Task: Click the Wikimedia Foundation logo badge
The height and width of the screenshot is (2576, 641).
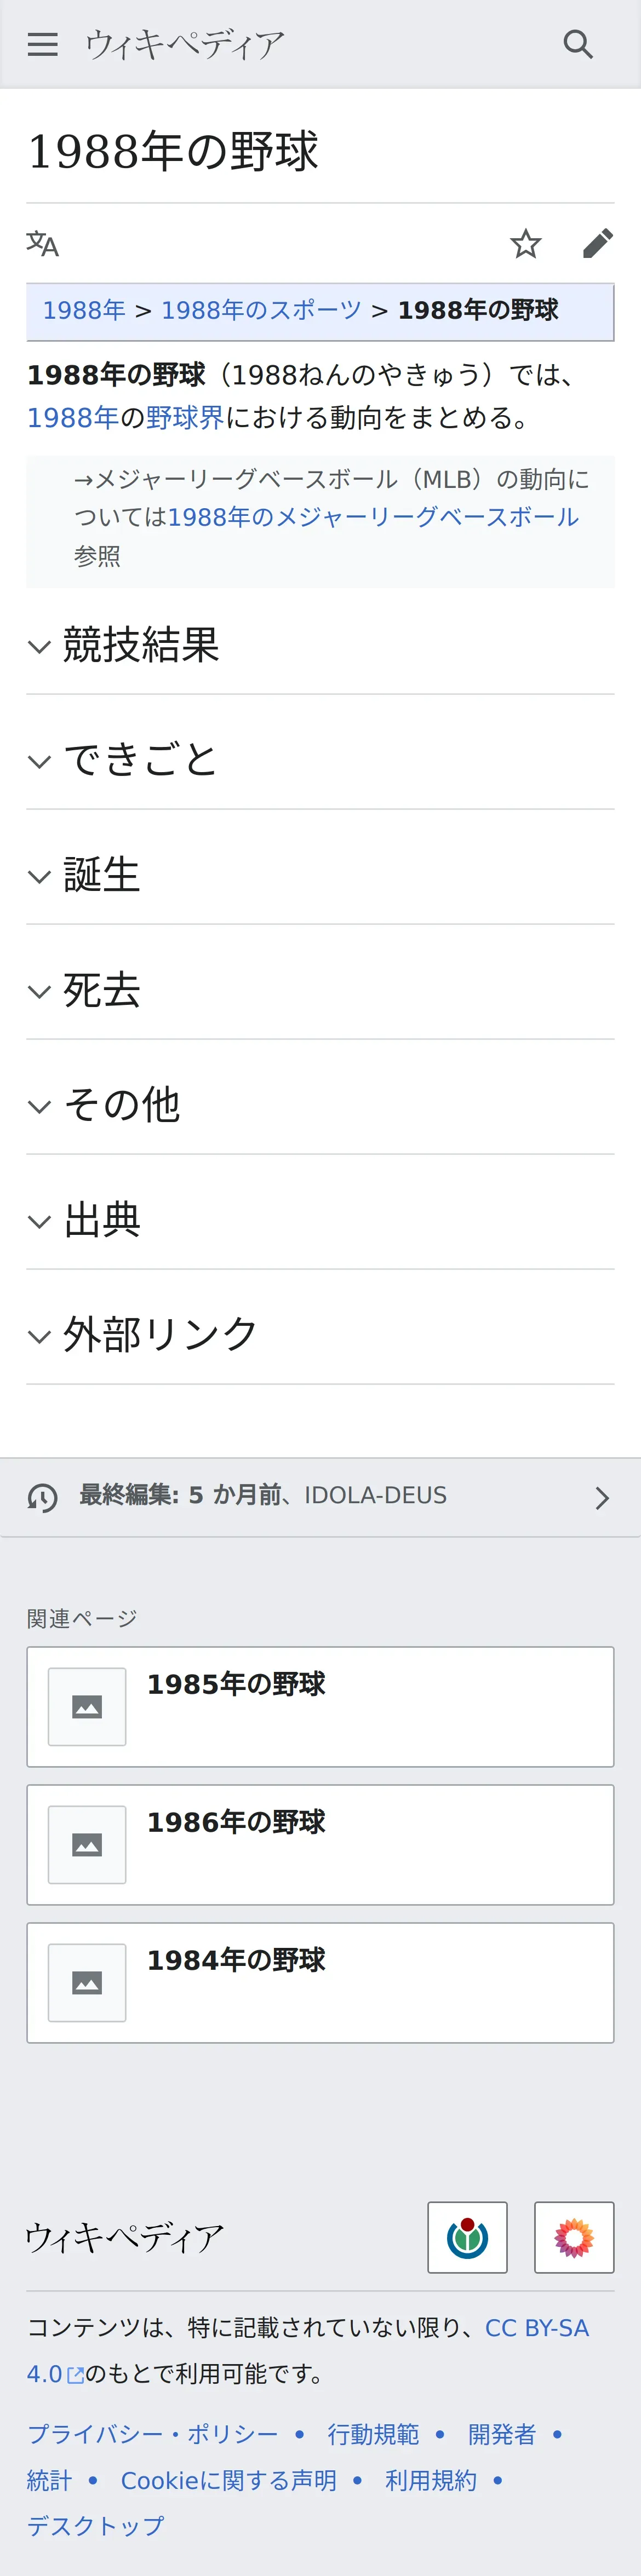Action: click(467, 2237)
